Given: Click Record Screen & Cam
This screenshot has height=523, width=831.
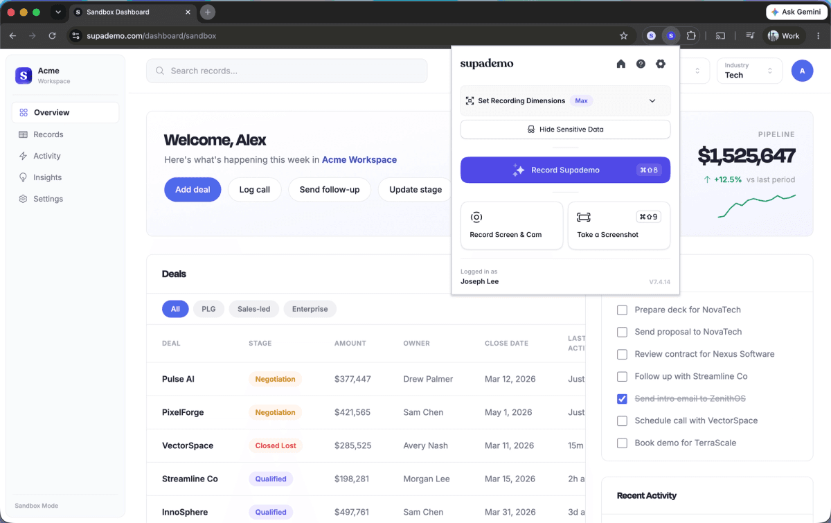Looking at the screenshot, I should click(512, 226).
